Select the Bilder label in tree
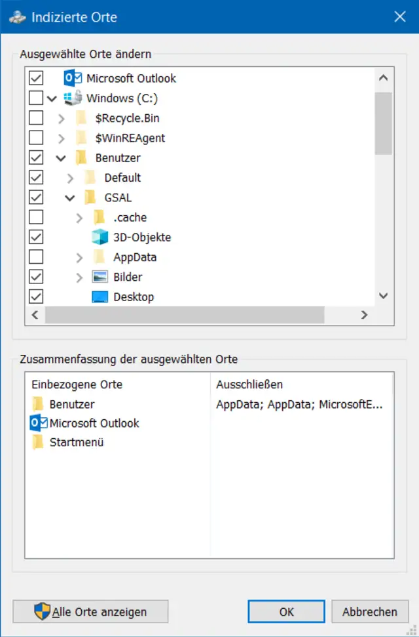 coord(128,277)
